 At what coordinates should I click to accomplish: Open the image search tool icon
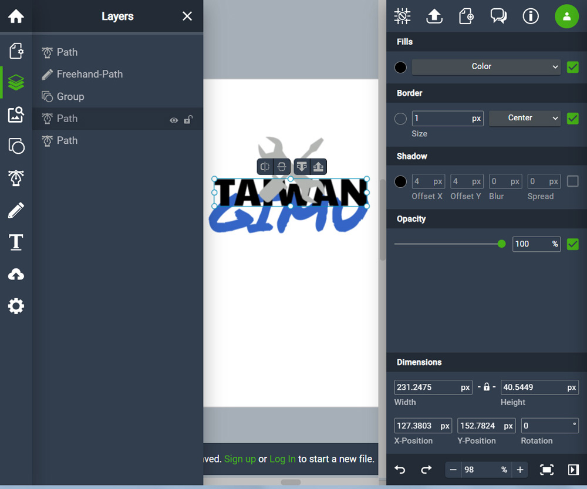click(x=16, y=114)
